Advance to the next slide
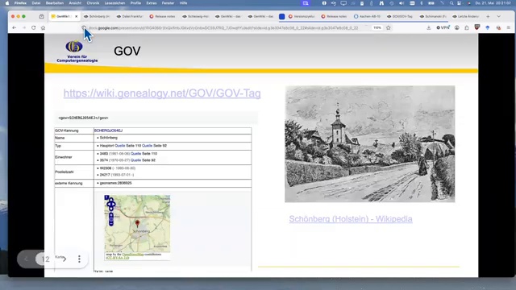This screenshot has width=516, height=290. pos(64,259)
